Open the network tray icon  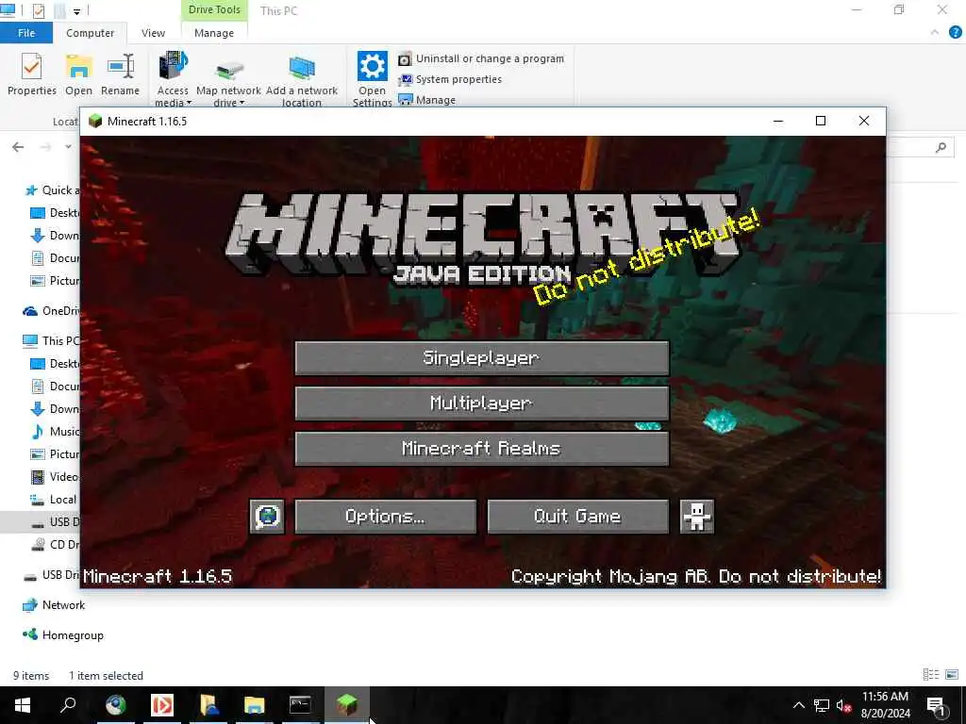tap(822, 705)
